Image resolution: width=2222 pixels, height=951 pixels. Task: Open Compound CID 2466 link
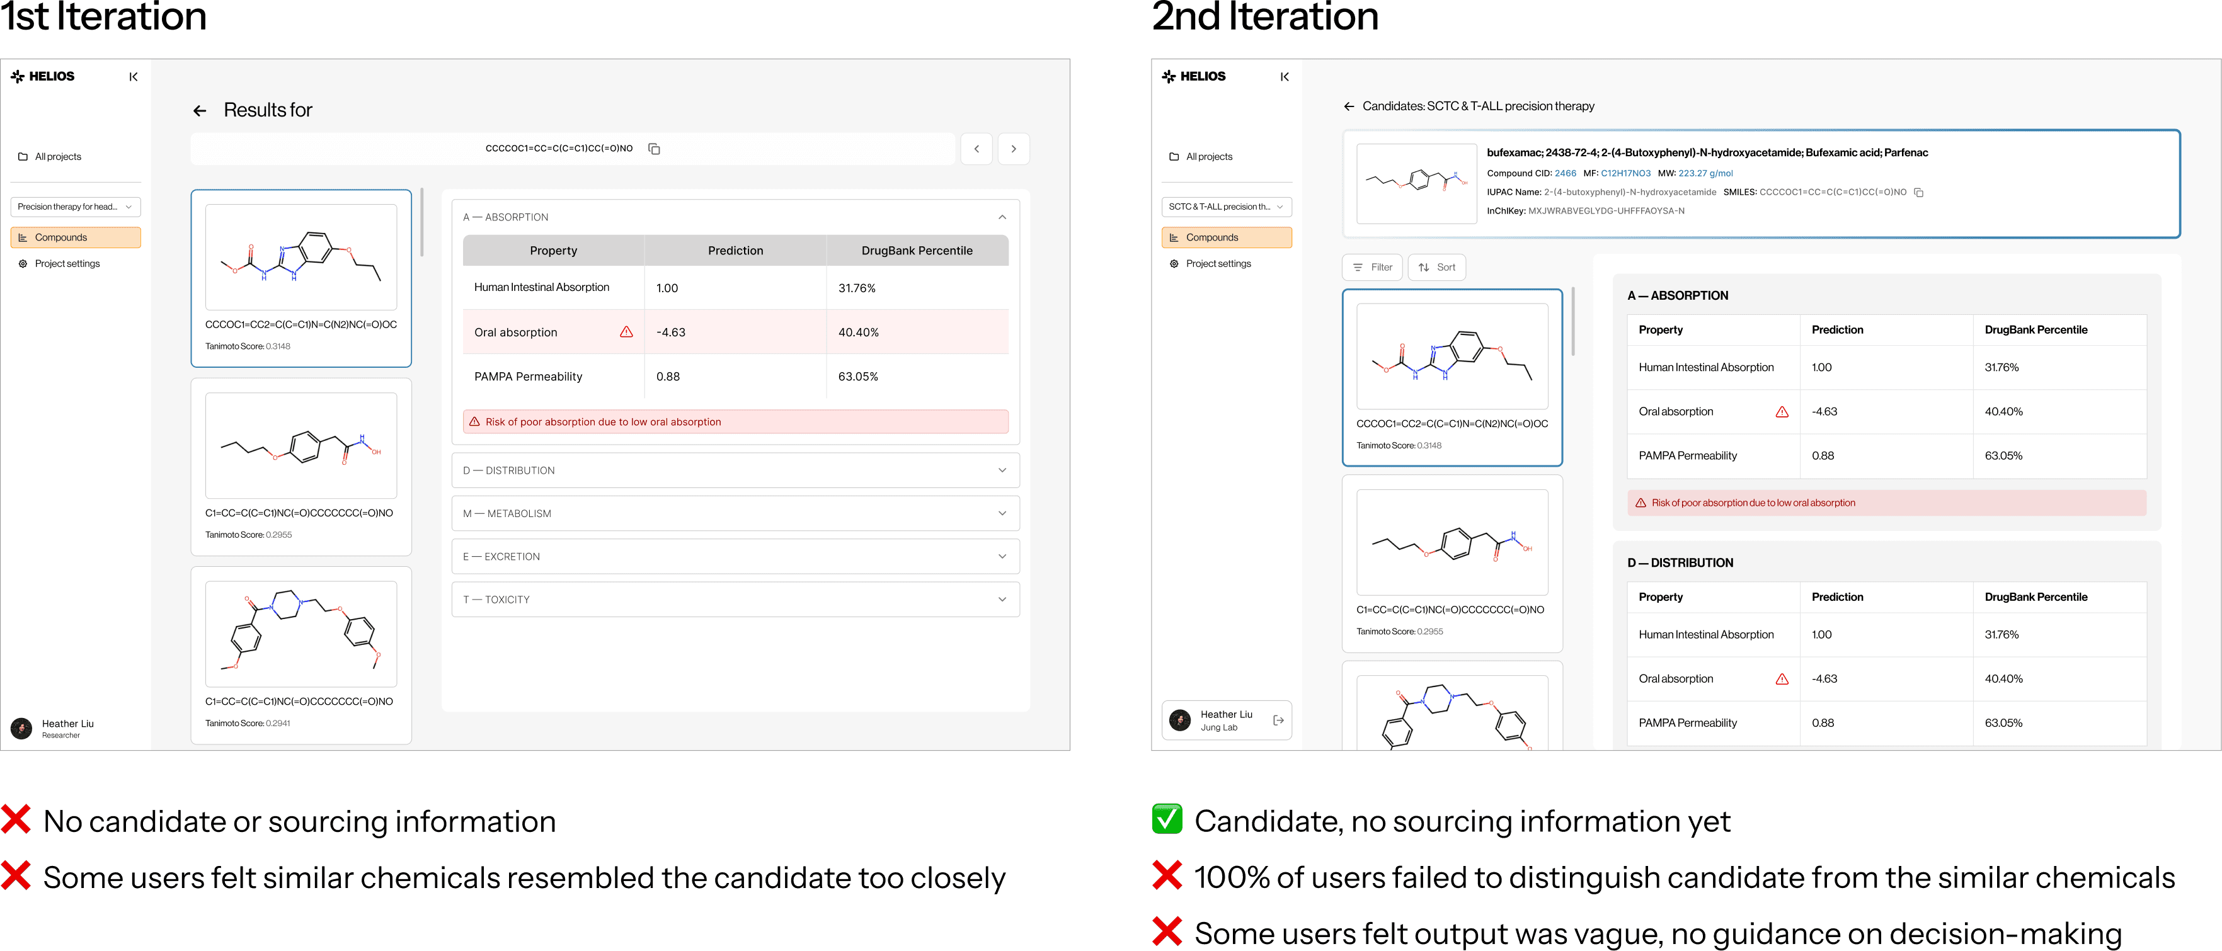pyautogui.click(x=1565, y=173)
